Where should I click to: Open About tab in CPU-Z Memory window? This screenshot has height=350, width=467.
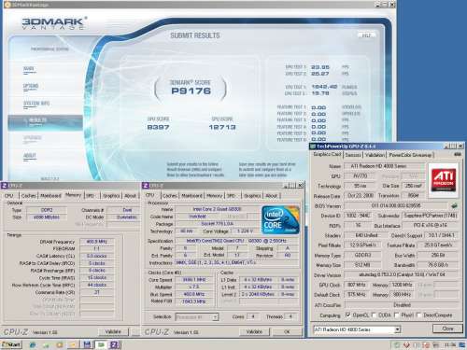pos(130,196)
